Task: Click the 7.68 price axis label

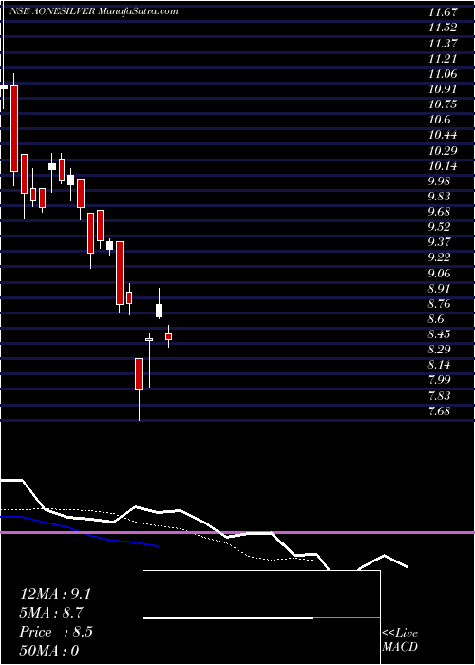Action: click(x=440, y=411)
